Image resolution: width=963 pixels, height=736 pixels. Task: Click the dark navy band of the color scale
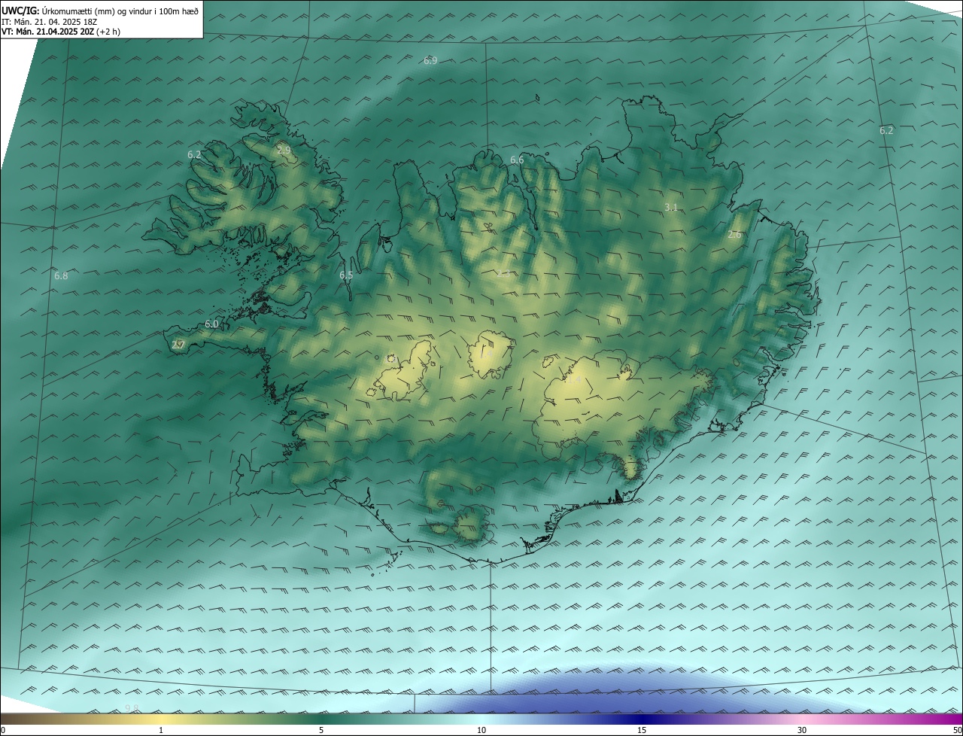tap(642, 719)
